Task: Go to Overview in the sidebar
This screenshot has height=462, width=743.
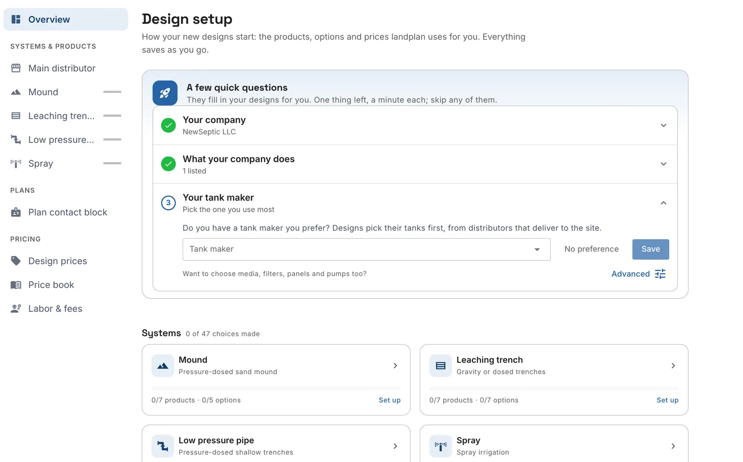Action: pos(66,19)
